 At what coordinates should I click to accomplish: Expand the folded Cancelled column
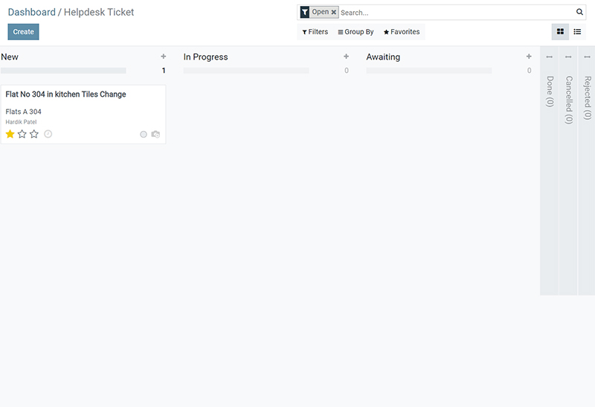tap(568, 100)
